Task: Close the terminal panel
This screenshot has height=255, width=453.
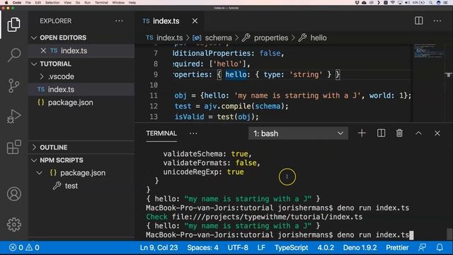Action: coord(437,133)
